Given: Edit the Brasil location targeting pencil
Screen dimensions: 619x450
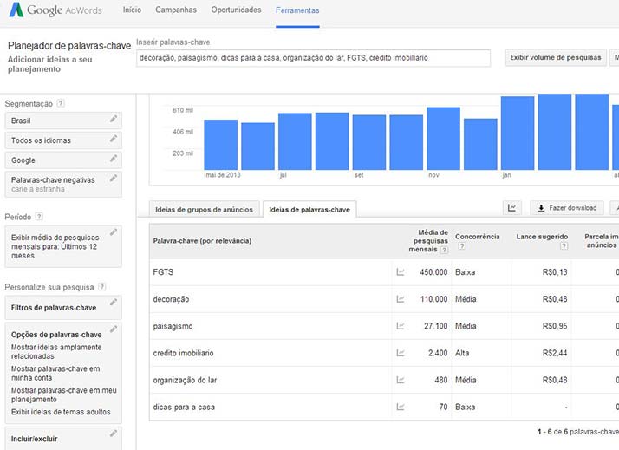Looking at the screenshot, I should tap(114, 119).
